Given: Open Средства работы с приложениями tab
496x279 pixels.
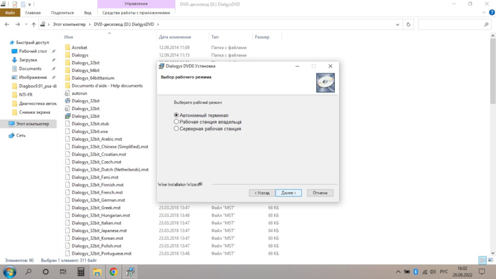Looking at the screenshot, I should pos(136,12).
